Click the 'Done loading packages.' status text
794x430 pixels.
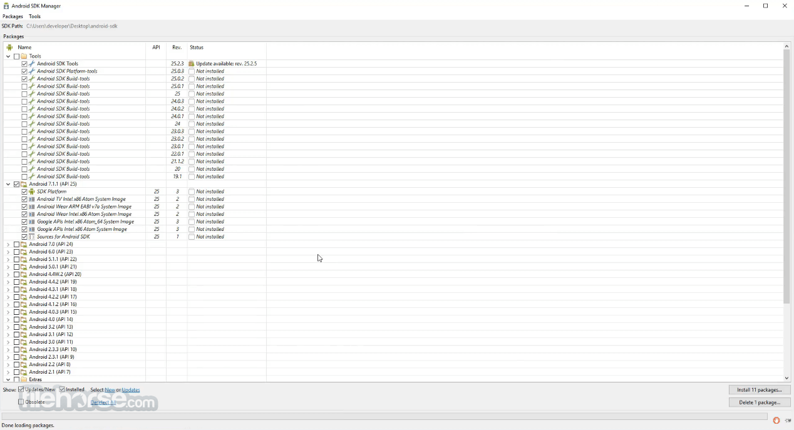[28, 426]
